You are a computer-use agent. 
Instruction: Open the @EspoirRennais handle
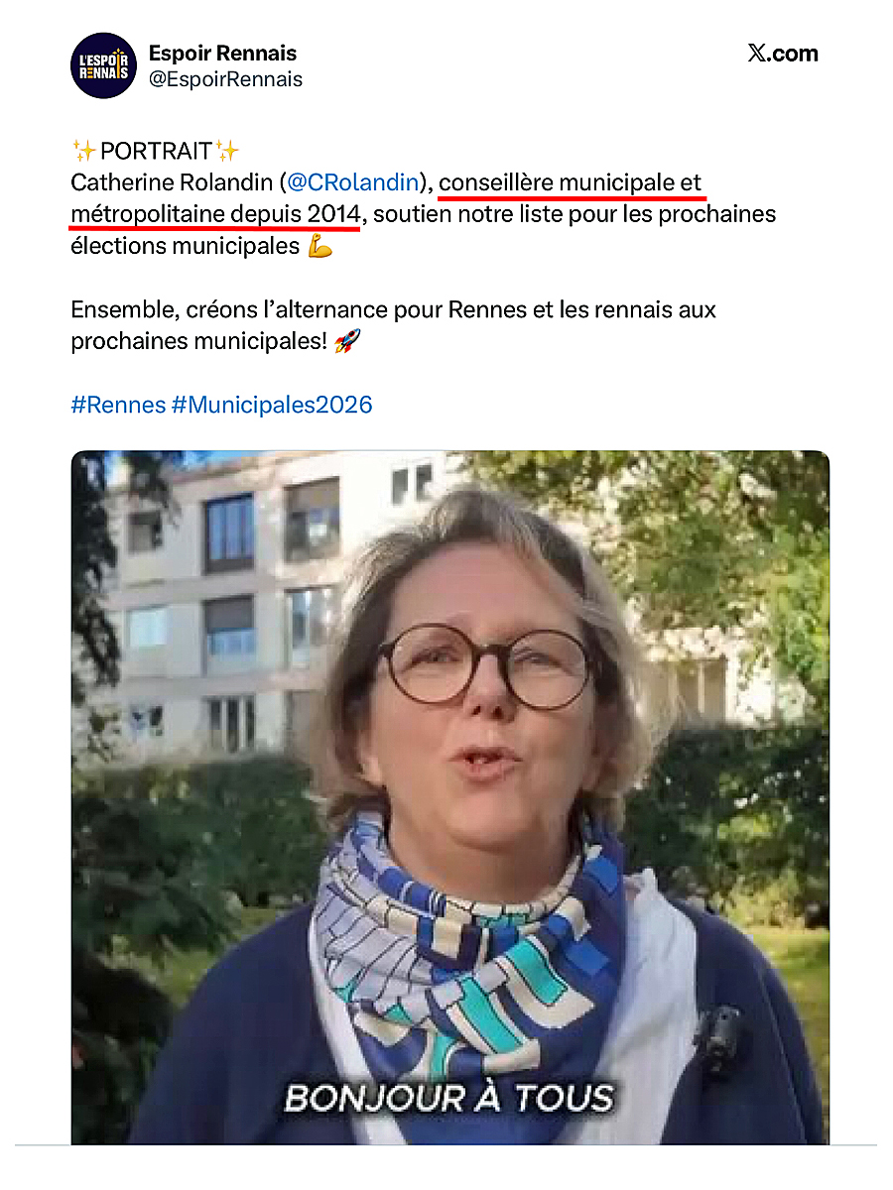(x=225, y=79)
